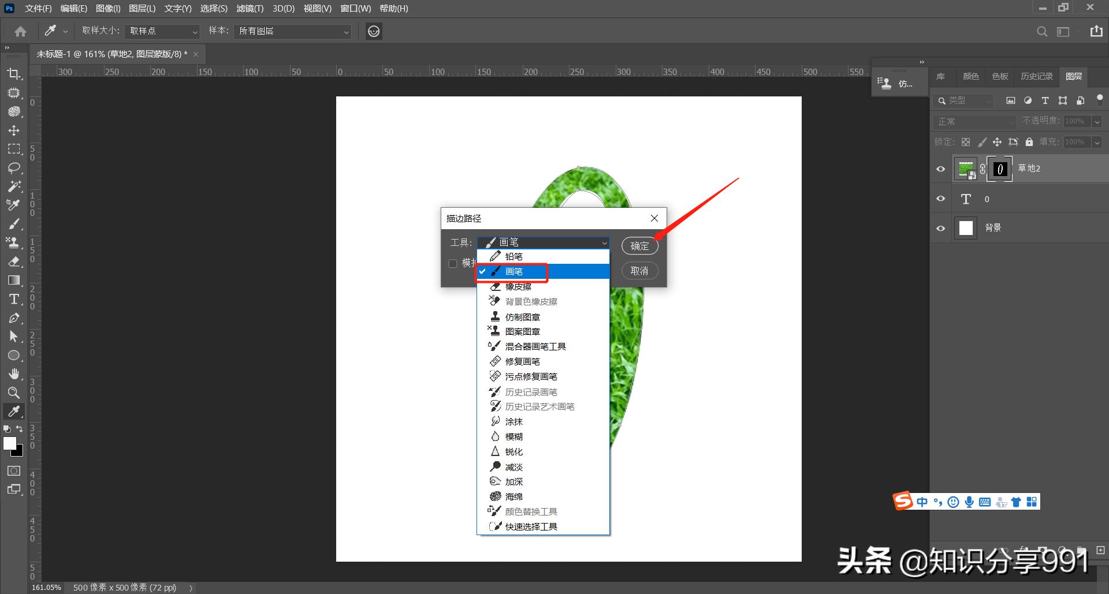The height and width of the screenshot is (594, 1109).
Task: Switch to the 历史记录 tab
Action: [1037, 76]
